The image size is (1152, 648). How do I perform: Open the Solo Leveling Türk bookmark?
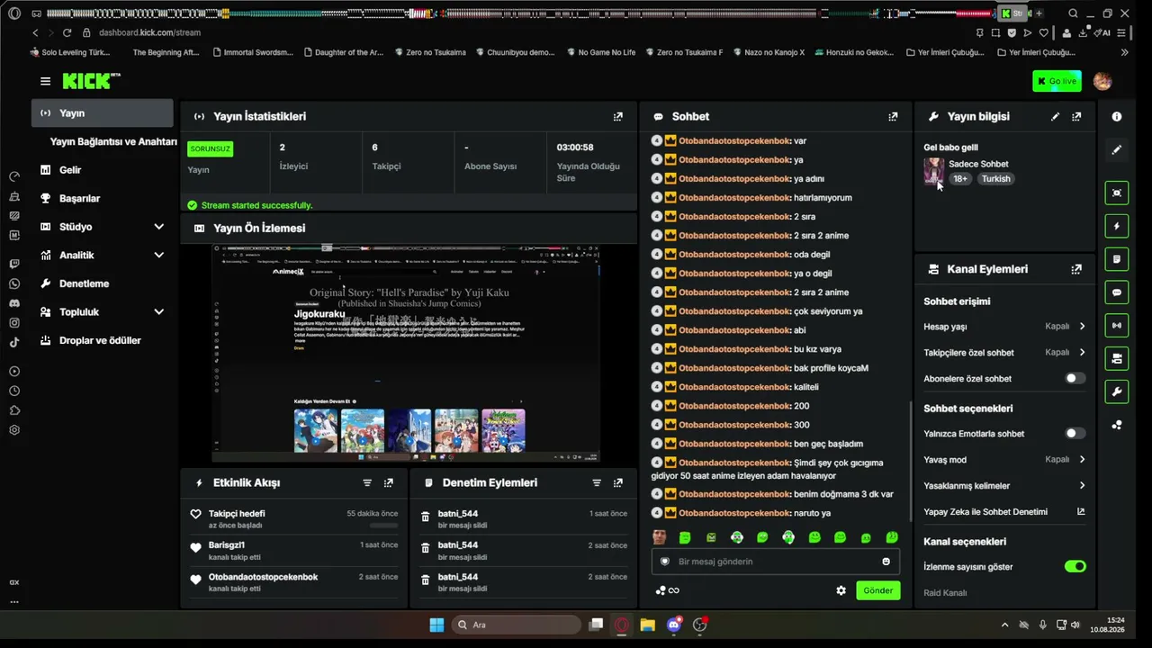click(69, 52)
